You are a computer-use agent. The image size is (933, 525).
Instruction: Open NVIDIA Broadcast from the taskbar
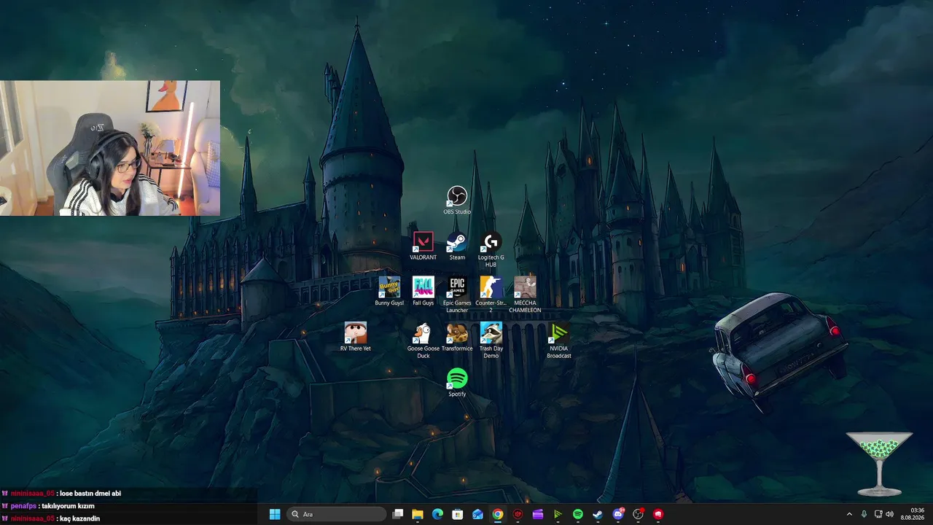click(558, 514)
